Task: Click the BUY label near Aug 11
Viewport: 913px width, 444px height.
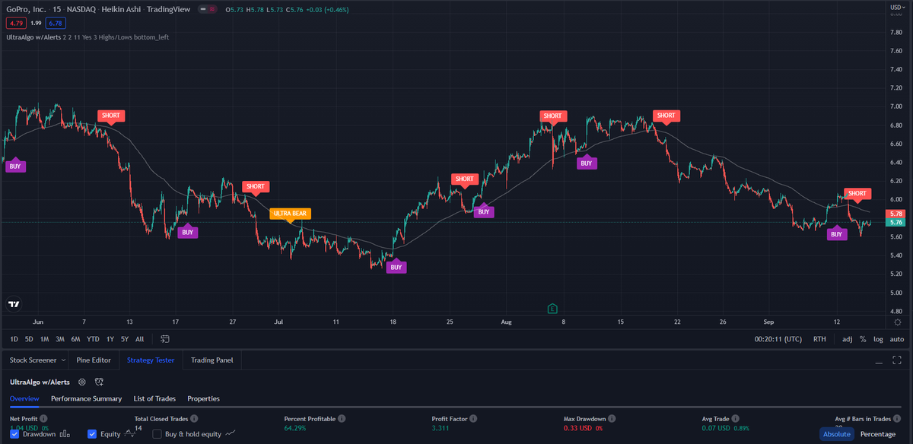Action: (x=586, y=163)
